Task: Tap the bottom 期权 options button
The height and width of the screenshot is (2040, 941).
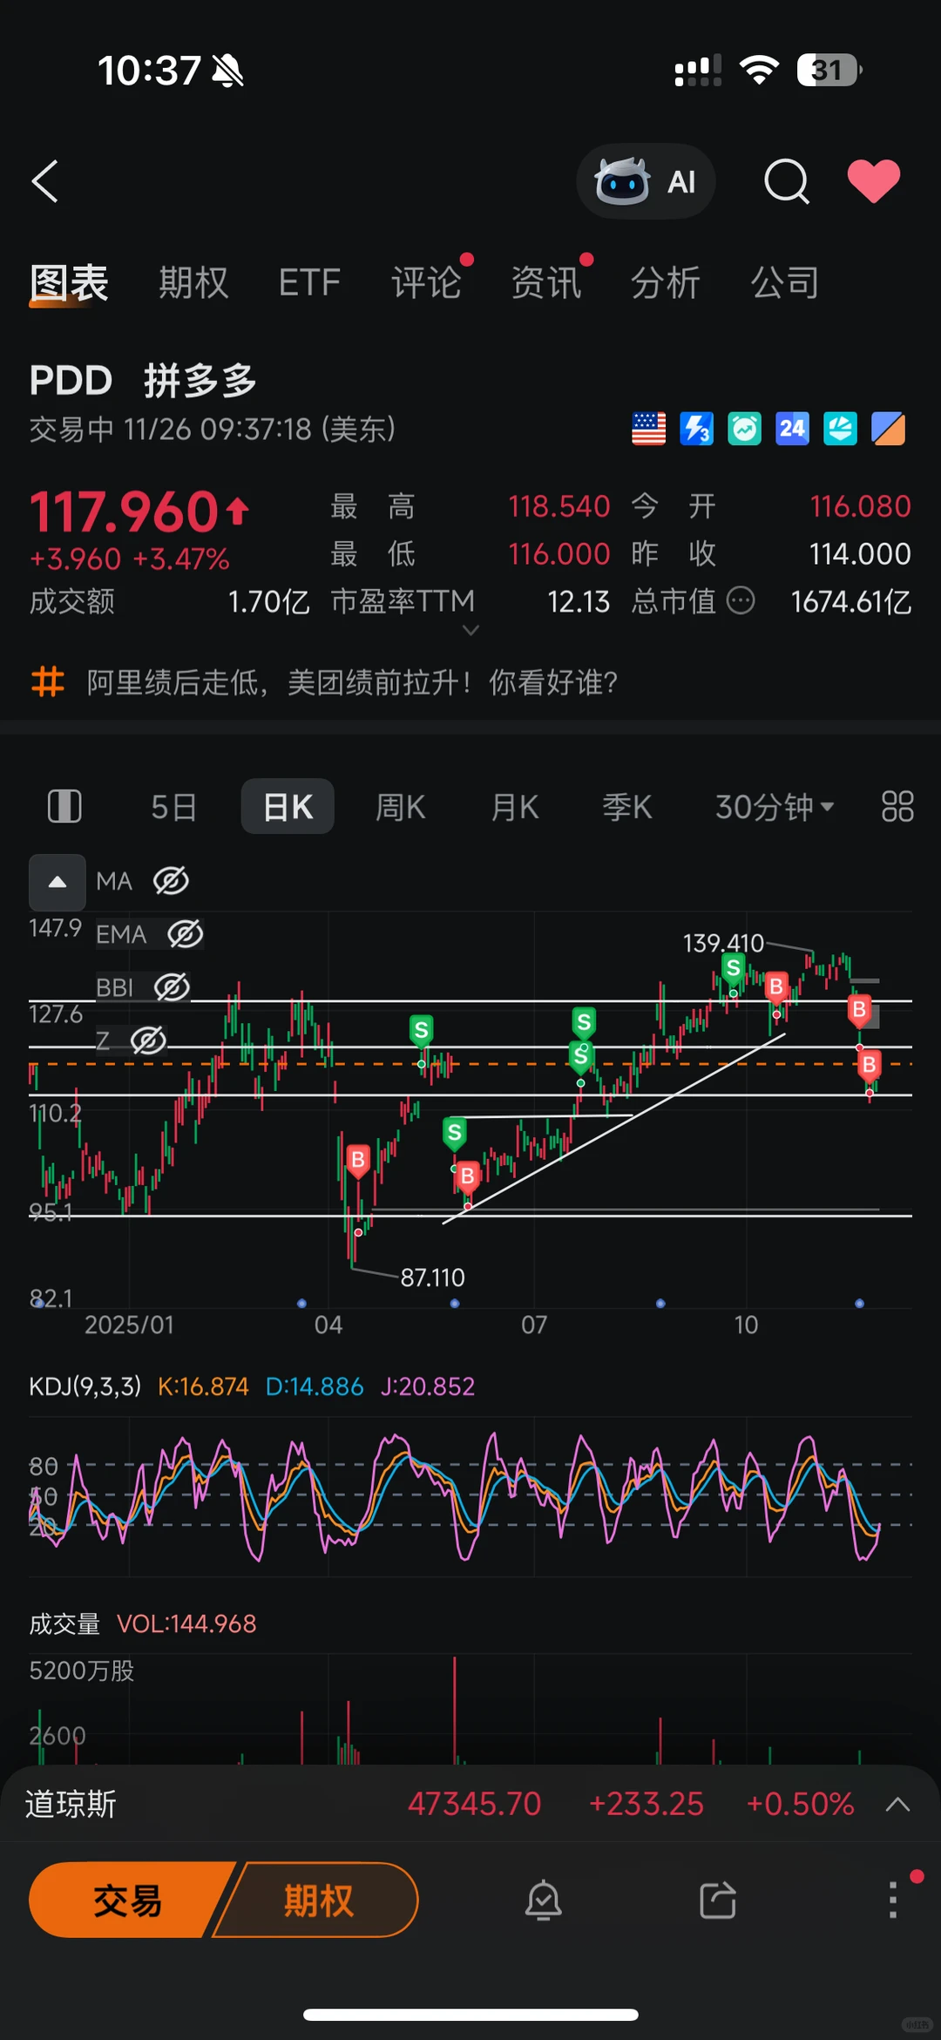Action: pyautogui.click(x=318, y=1900)
